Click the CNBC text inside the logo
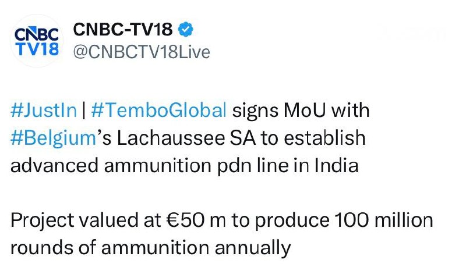The height and width of the screenshot is (274, 466). pos(37,34)
